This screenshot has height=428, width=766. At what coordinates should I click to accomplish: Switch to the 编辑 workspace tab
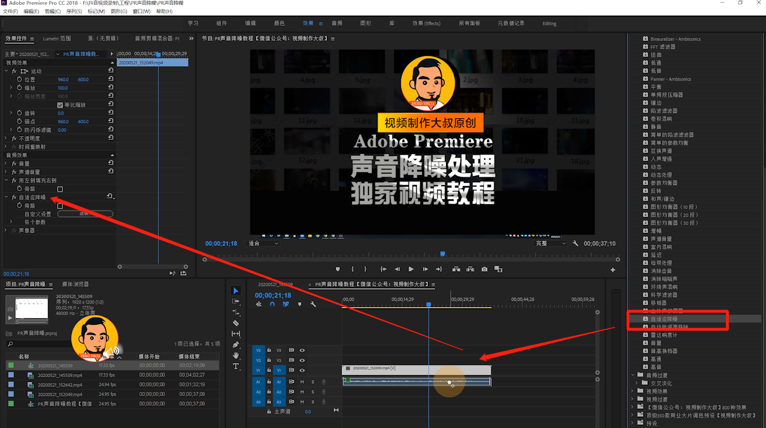tap(250, 23)
